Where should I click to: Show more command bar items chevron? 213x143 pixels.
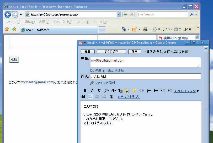[198, 27]
